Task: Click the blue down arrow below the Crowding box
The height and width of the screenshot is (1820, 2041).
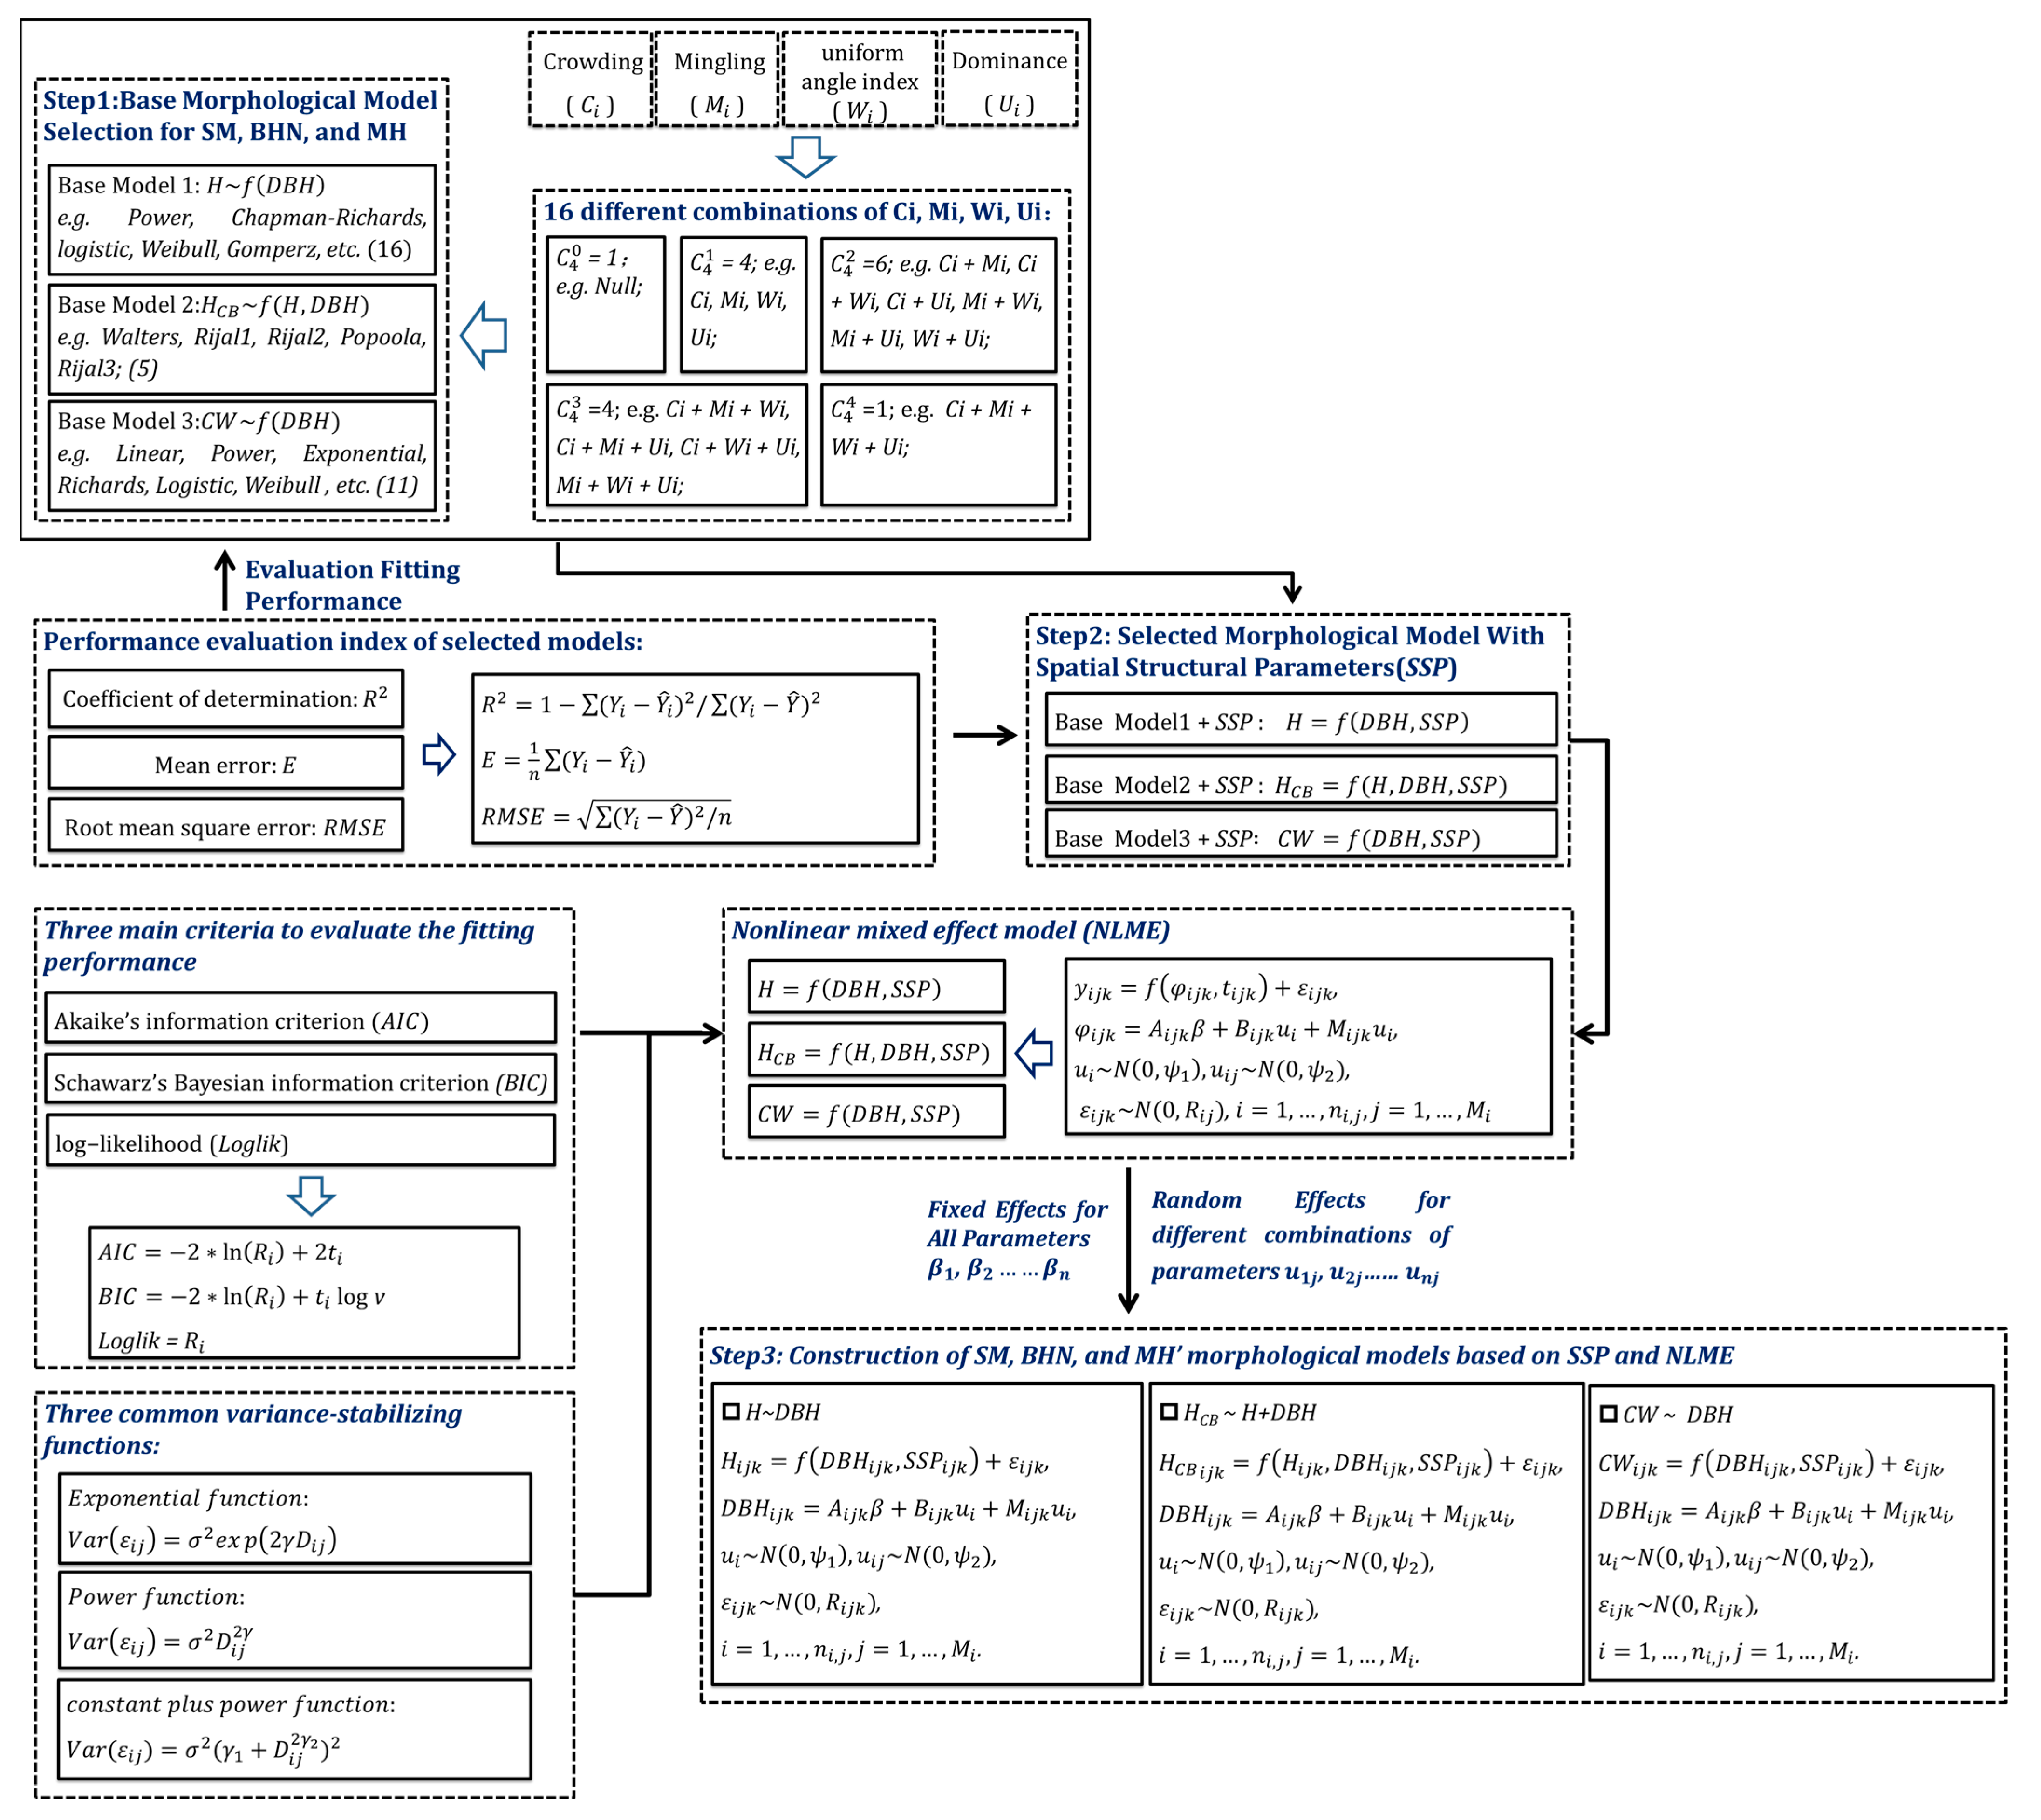Action: pyautogui.click(x=805, y=157)
